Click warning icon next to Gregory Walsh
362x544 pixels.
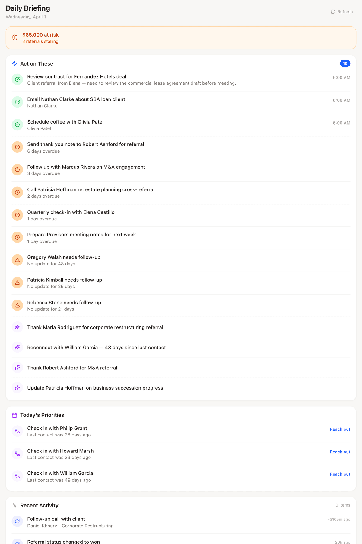17,260
